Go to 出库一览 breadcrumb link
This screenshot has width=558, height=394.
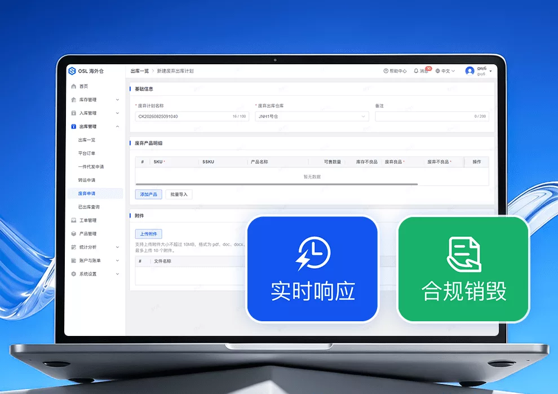tap(140, 71)
